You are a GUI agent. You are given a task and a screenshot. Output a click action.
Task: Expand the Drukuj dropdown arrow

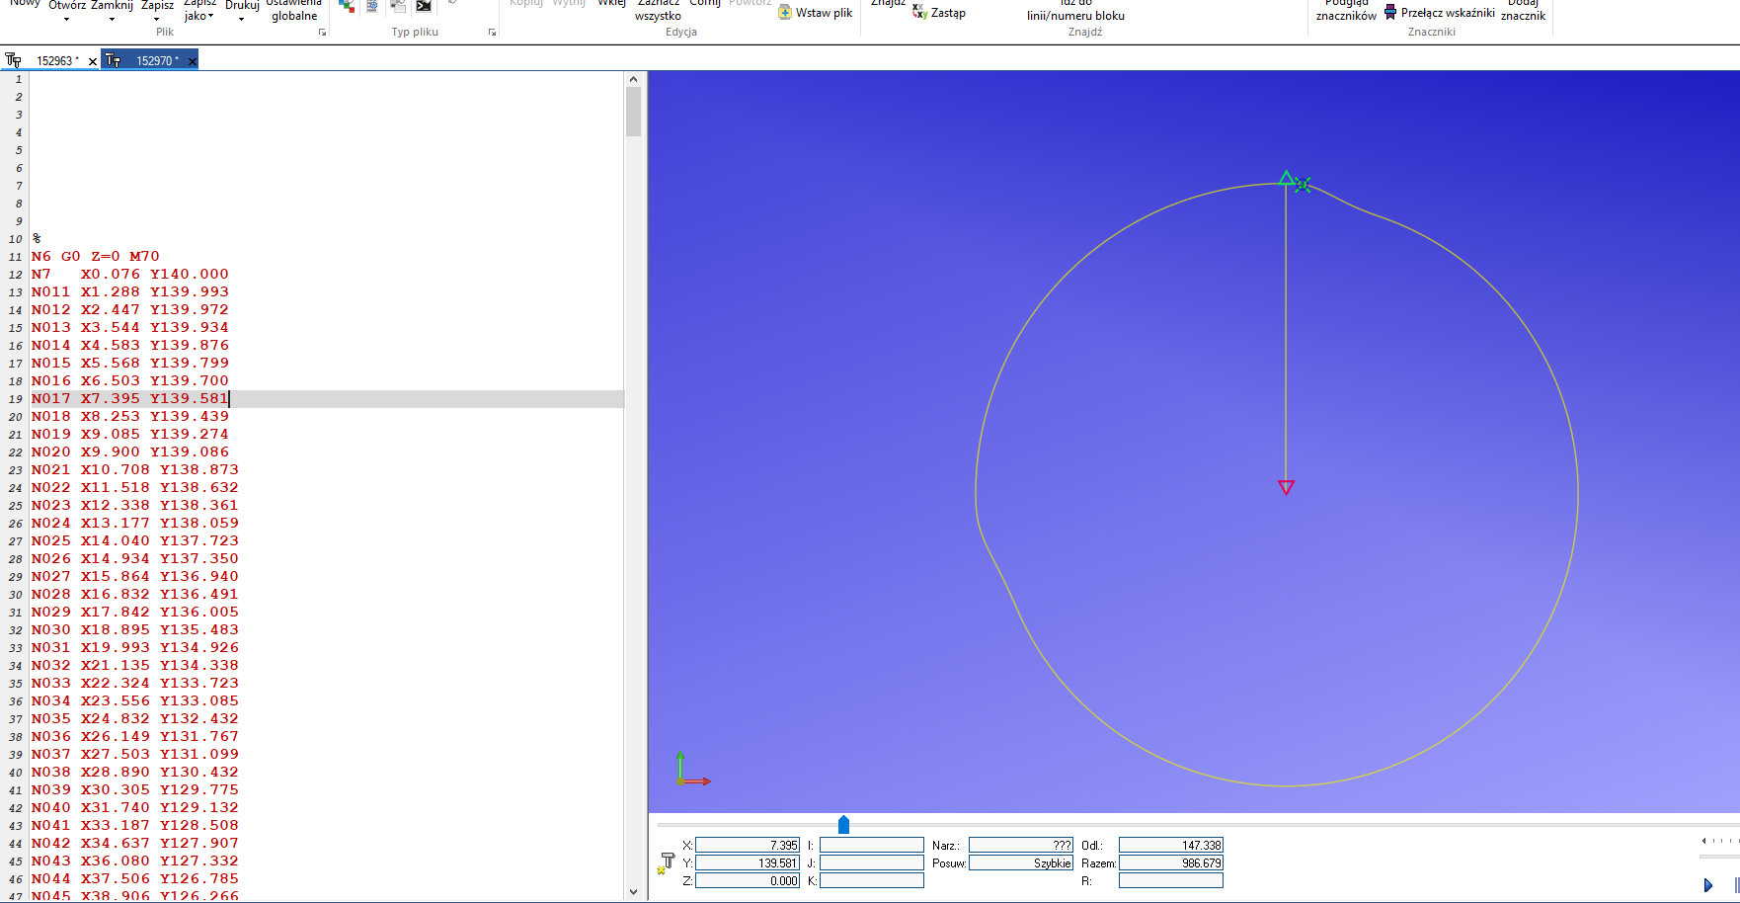coord(241,19)
